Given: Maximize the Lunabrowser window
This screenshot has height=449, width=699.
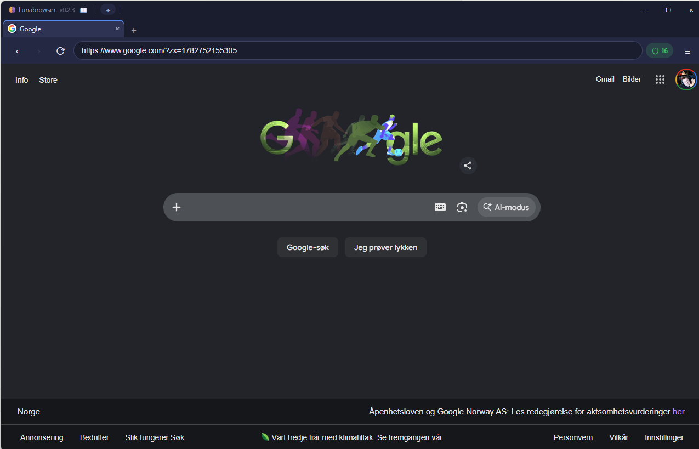Looking at the screenshot, I should pyautogui.click(x=668, y=10).
